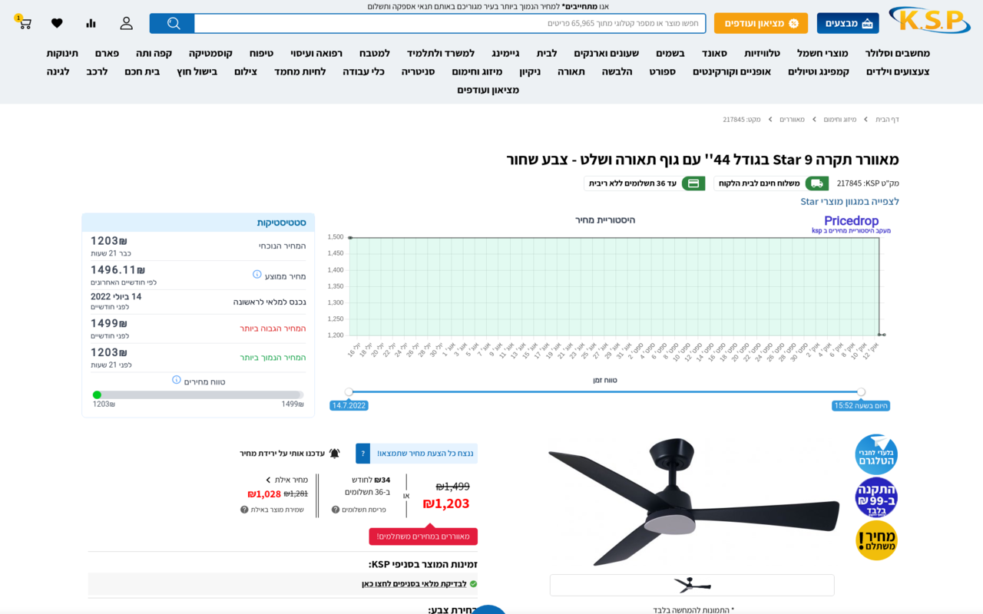The image size is (983, 614).
Task: Click לבדיקת מלאי בסניפים לחצו כאן link
Action: pyautogui.click(x=414, y=584)
